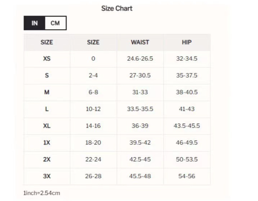Click waist value 24.6-26.5

tap(140, 59)
